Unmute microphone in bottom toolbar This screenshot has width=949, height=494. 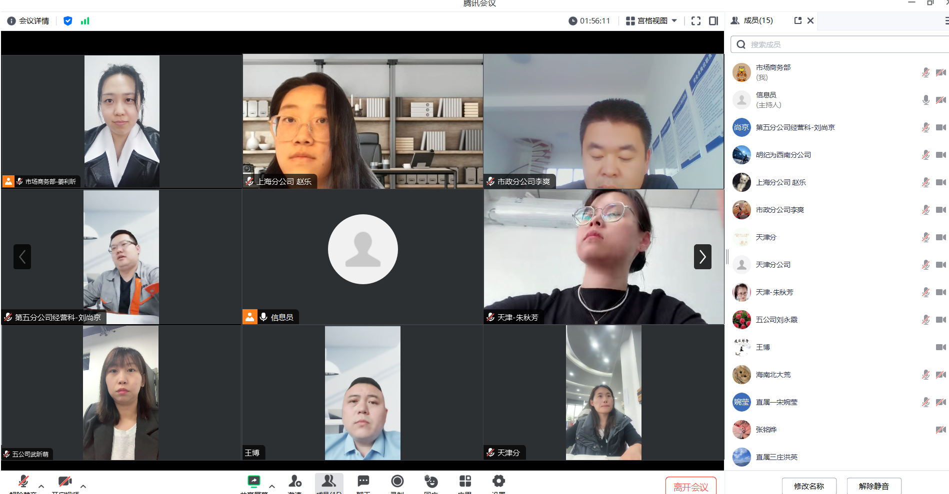(x=23, y=482)
